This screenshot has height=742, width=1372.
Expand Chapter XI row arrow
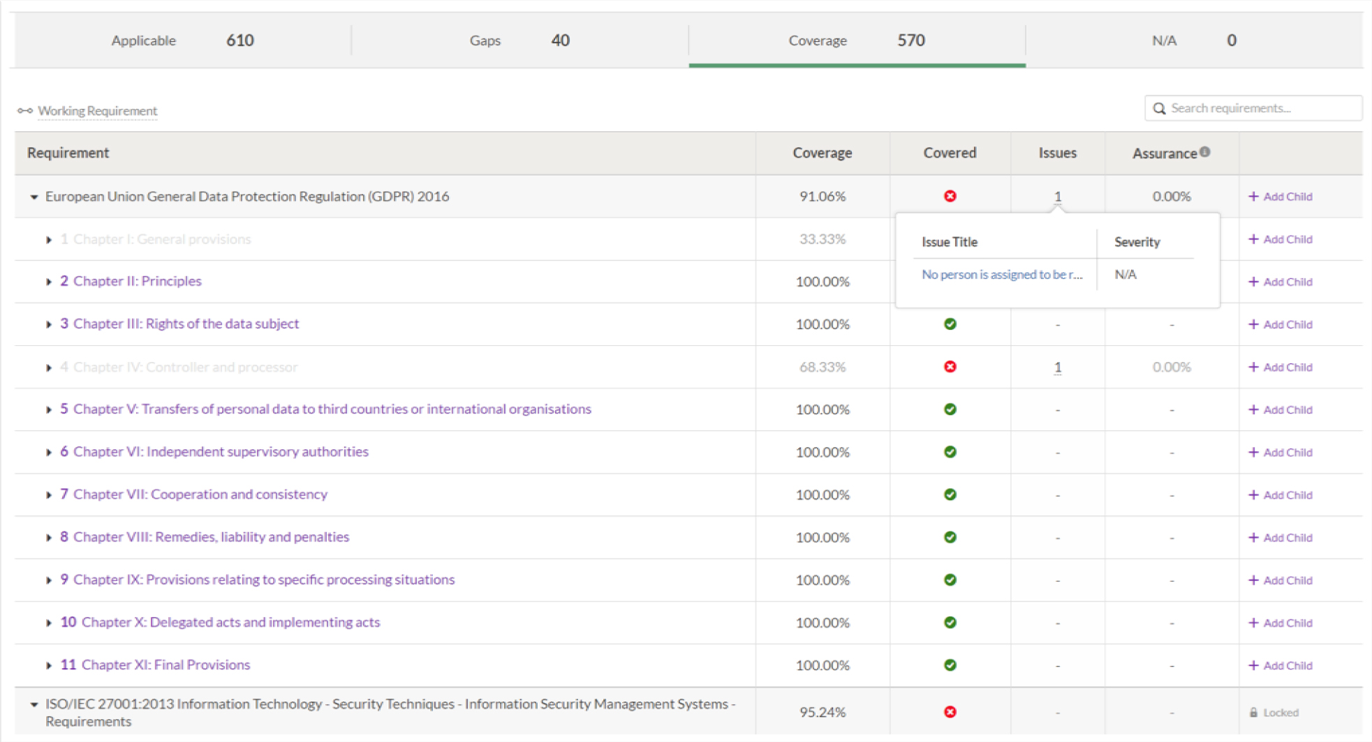(48, 665)
